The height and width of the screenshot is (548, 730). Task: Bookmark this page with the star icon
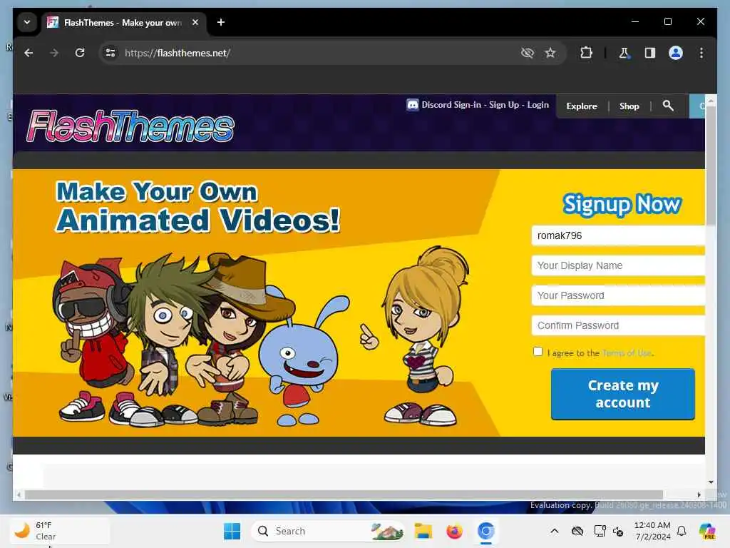[550, 53]
